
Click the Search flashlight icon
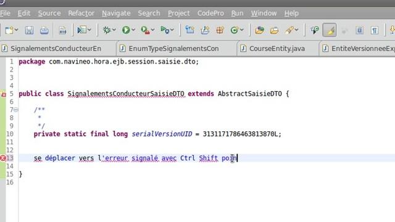tap(289, 30)
